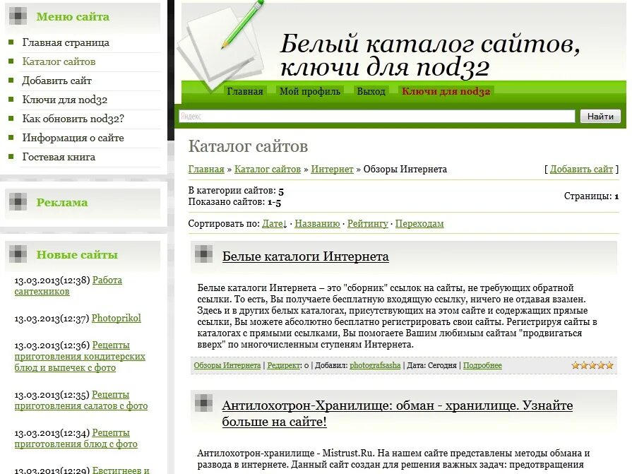Click the Новые сайты block header icon

tap(18, 254)
